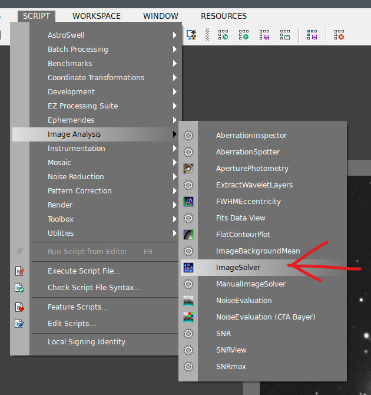
Task: Click the ImageSolver script icon
Action: pyautogui.click(x=188, y=268)
